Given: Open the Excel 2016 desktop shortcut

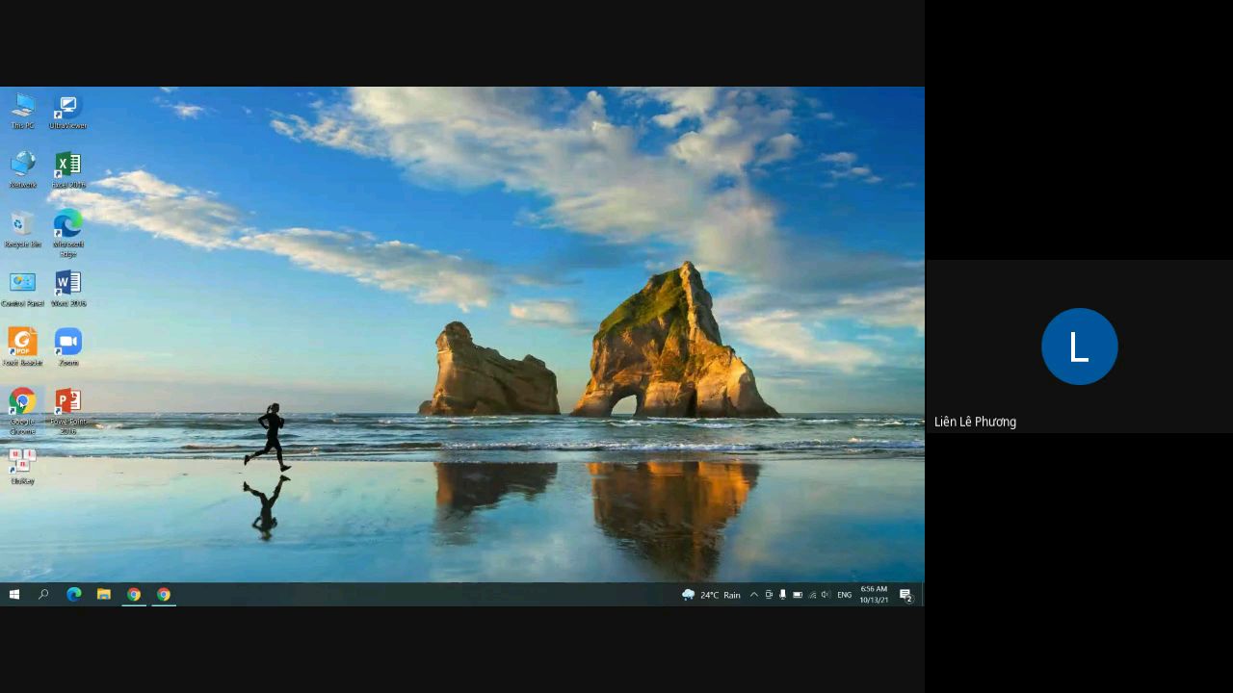Looking at the screenshot, I should tap(67, 167).
